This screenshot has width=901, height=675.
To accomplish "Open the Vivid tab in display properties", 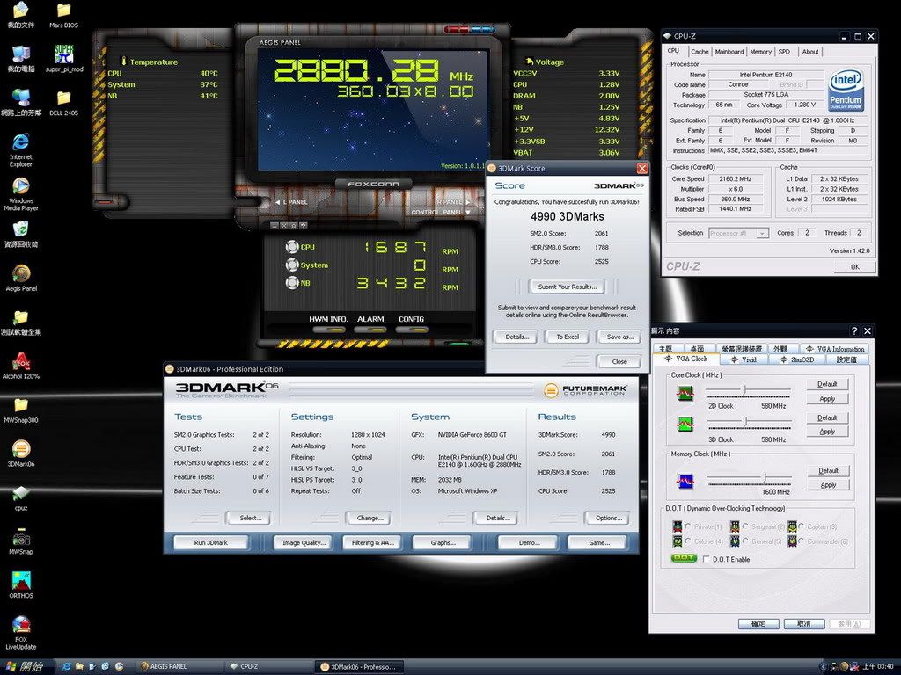I will pyautogui.click(x=744, y=359).
